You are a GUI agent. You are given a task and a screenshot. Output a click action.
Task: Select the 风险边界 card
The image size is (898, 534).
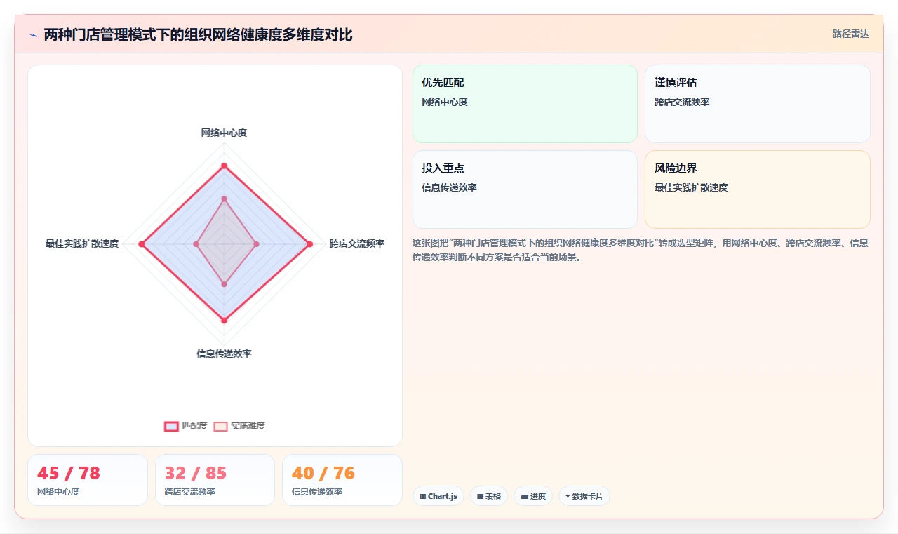[x=758, y=189]
